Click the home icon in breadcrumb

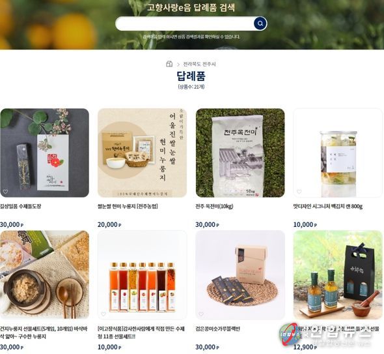click(x=169, y=64)
